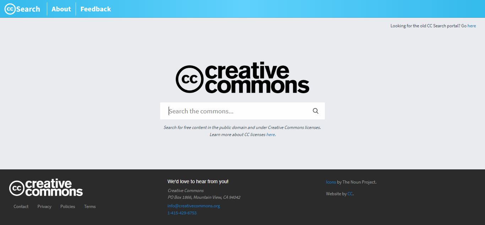Screen dimensions: 485x225
Task: Click the phone number 1-415-429-6753
Action: [x=182, y=213]
